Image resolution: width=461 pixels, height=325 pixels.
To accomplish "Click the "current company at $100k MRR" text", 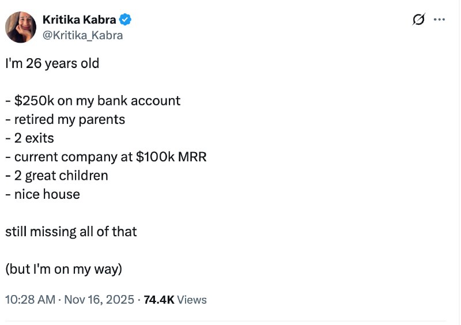I will click(x=106, y=157).
